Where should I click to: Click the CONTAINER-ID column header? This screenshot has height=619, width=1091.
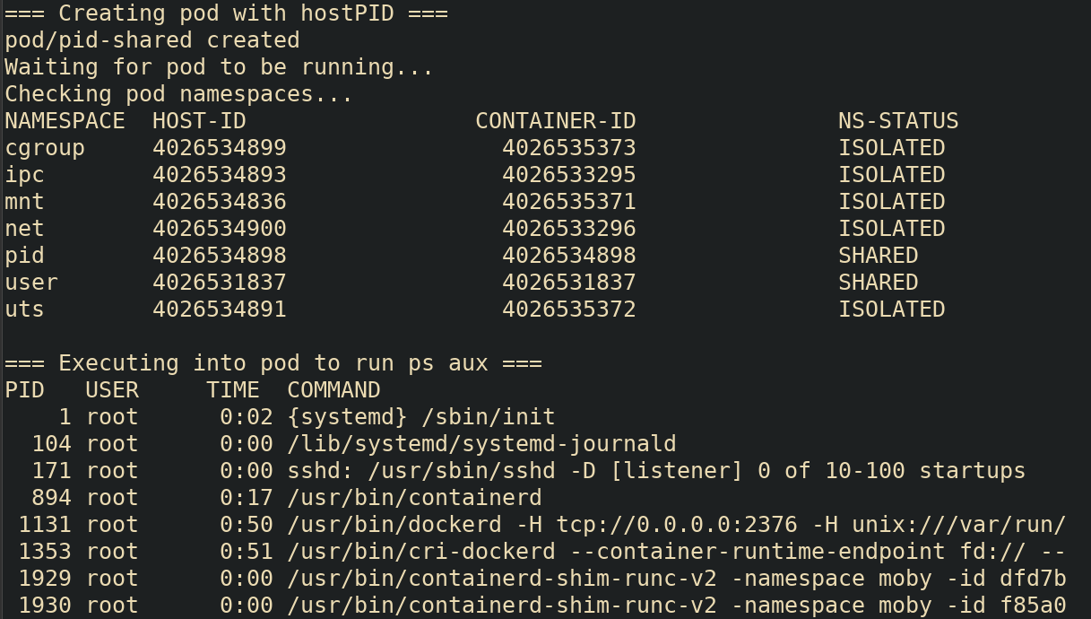coord(555,121)
